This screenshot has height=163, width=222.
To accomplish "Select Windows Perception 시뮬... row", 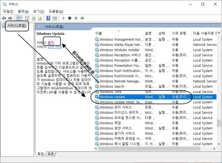I will 155,60.
